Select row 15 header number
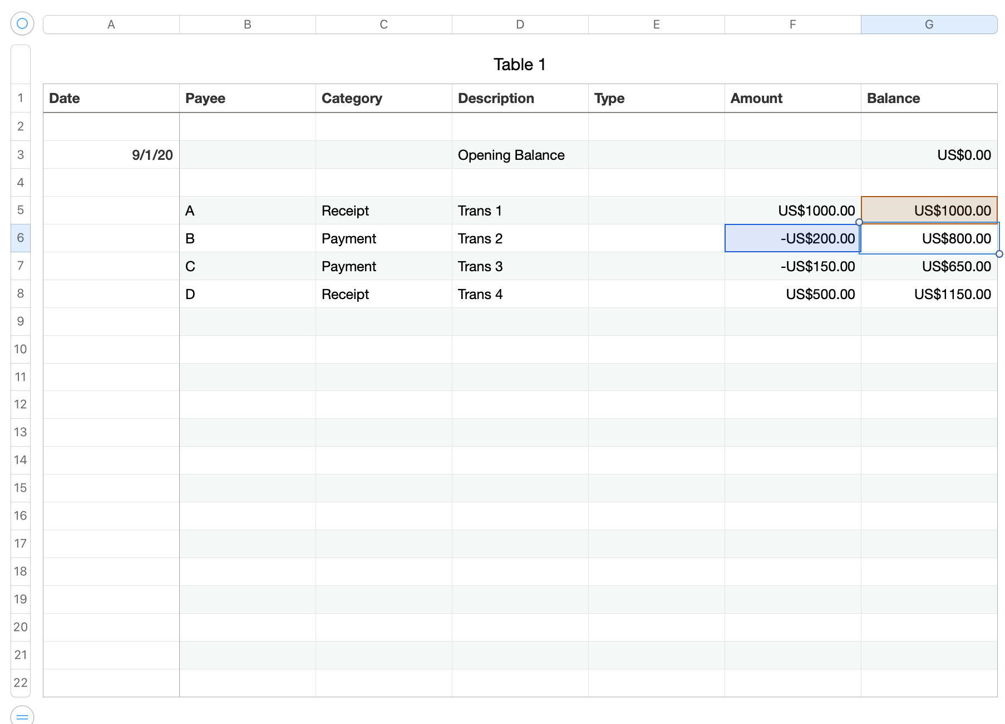 tap(21, 488)
